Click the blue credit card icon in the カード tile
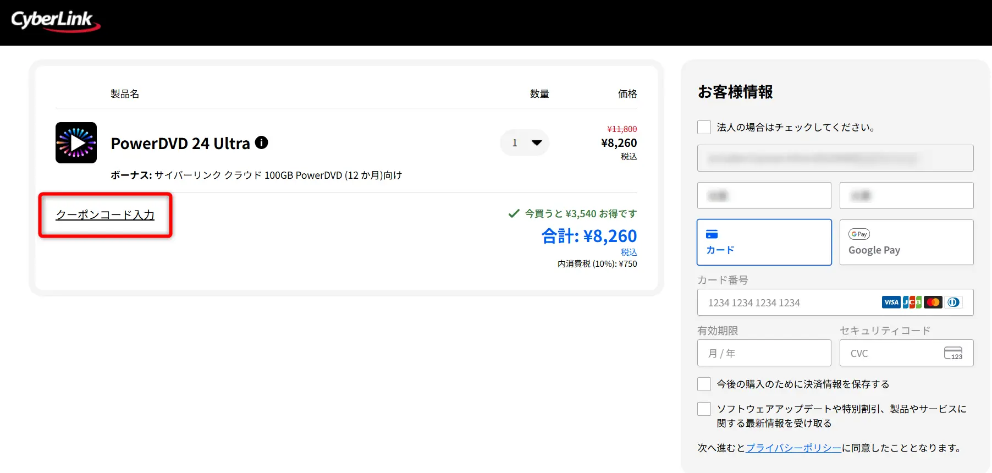 click(712, 234)
